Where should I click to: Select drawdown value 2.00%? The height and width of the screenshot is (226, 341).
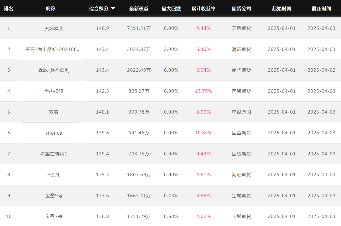pos(171,49)
